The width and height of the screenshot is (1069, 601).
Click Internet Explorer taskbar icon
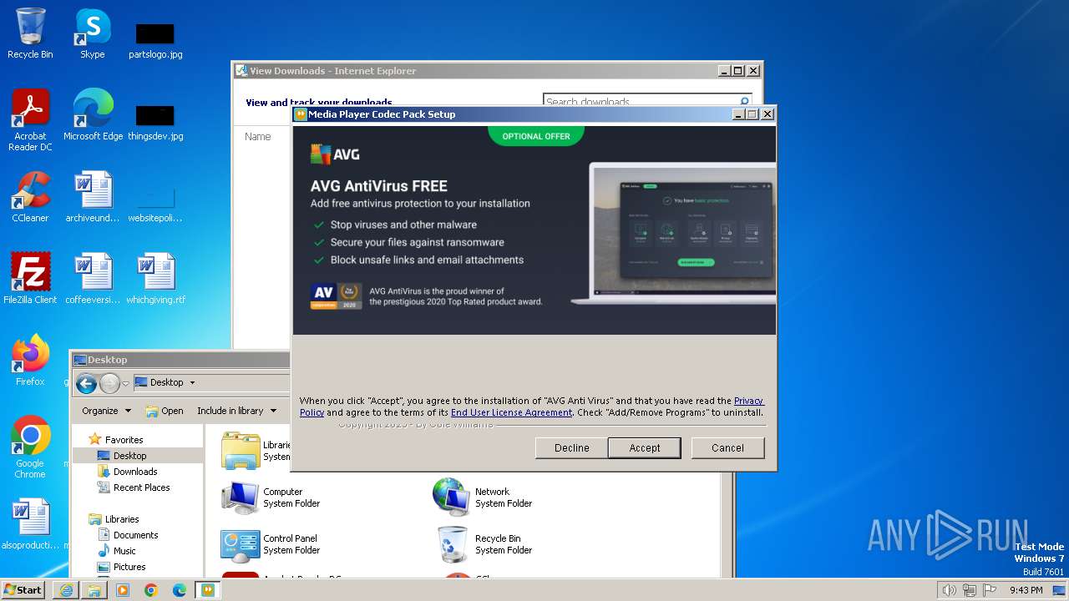[66, 590]
